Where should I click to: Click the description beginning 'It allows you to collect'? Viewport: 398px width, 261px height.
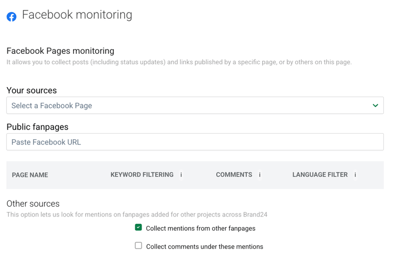click(179, 62)
